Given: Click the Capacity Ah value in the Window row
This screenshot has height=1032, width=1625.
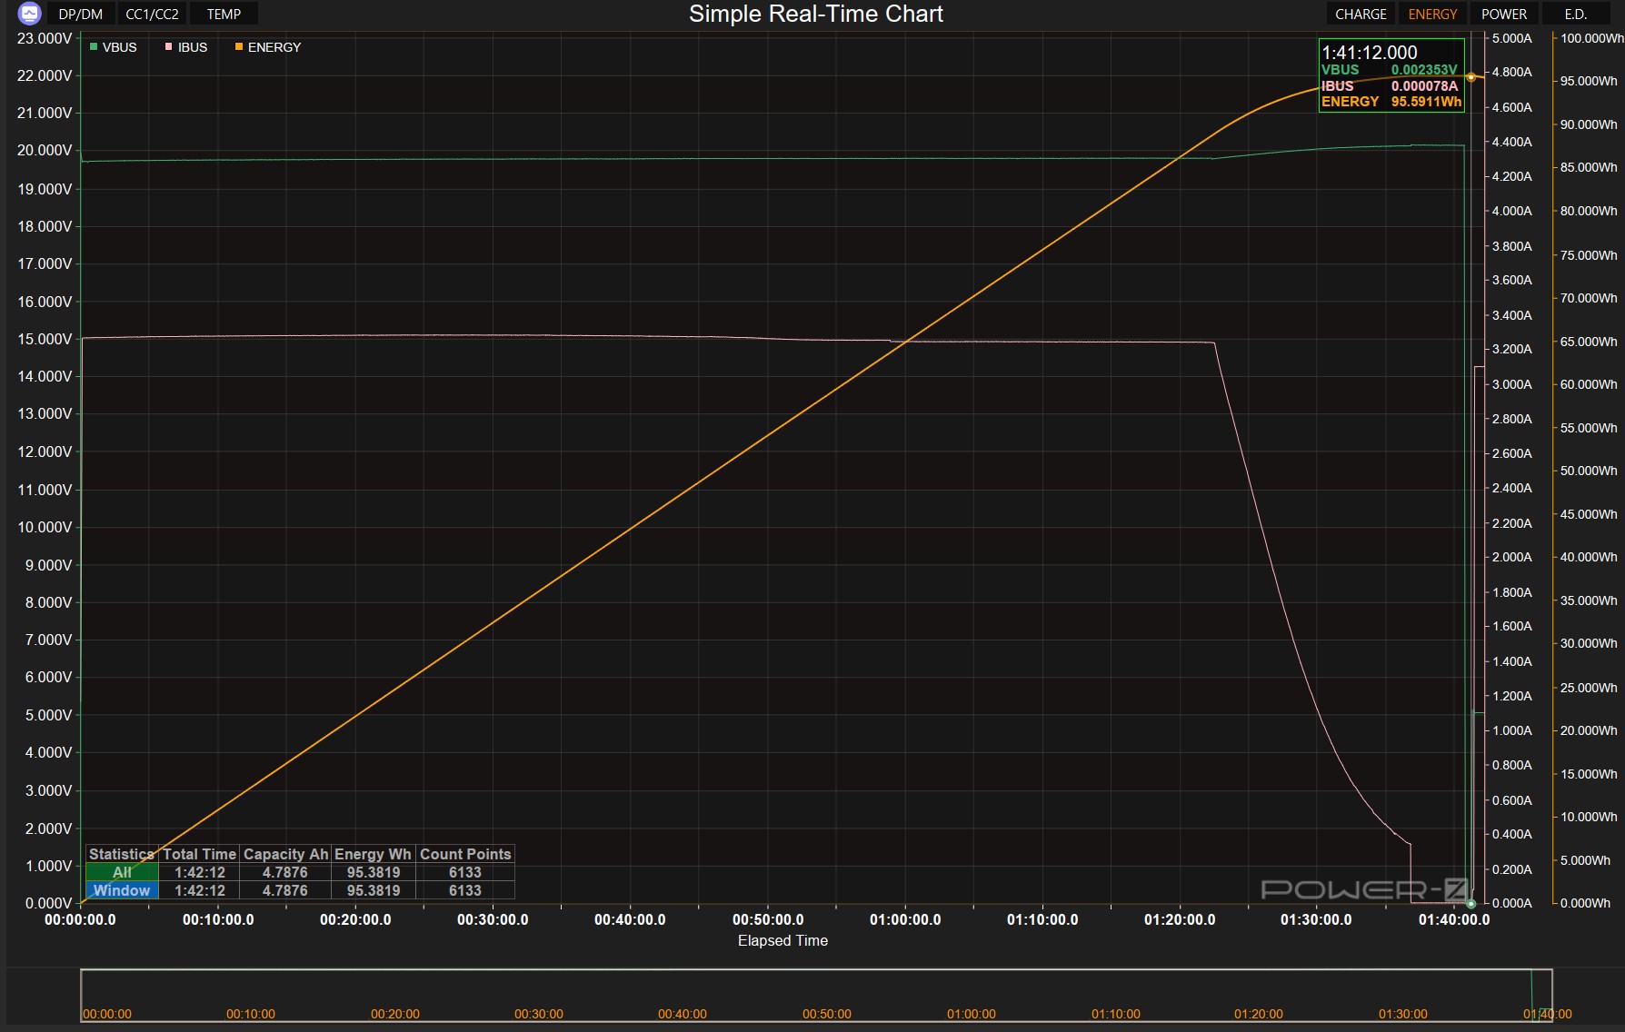Looking at the screenshot, I should 285,890.
